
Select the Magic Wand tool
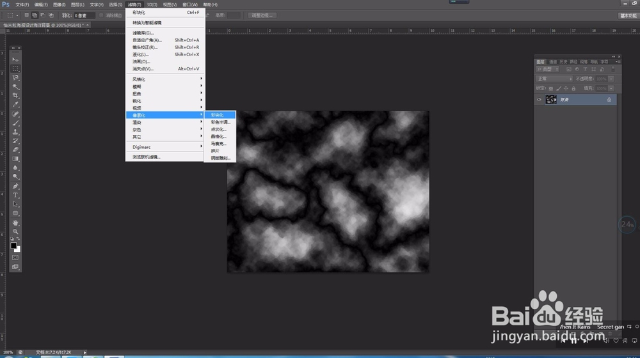tap(15, 86)
